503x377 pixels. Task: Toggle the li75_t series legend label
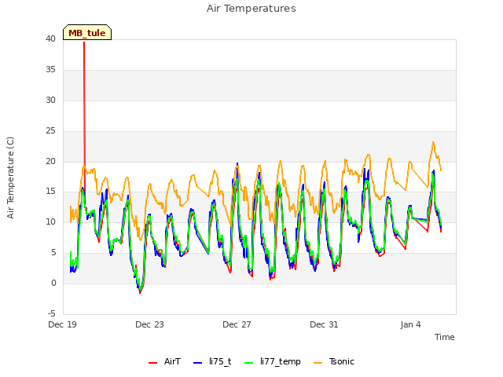(x=220, y=361)
